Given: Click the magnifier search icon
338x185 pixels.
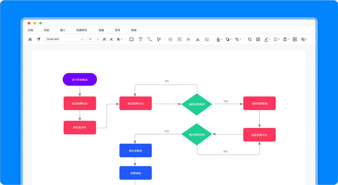Looking at the screenshot, I should point(250,39).
